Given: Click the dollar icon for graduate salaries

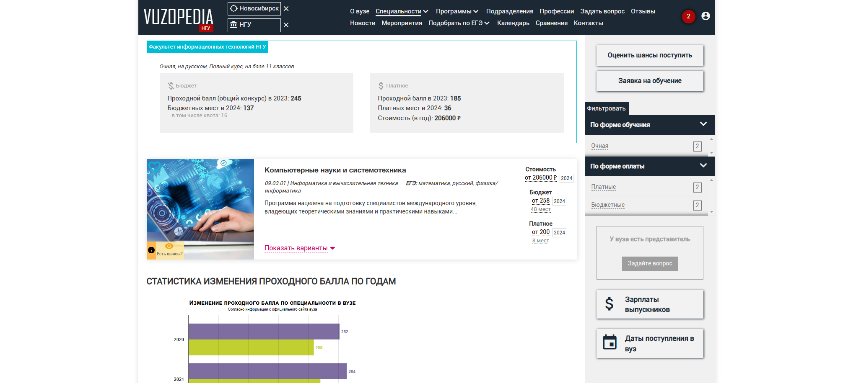Looking at the screenshot, I should click(609, 304).
